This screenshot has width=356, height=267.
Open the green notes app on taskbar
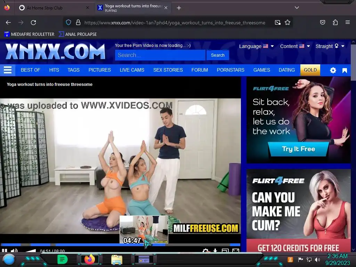[62, 259]
